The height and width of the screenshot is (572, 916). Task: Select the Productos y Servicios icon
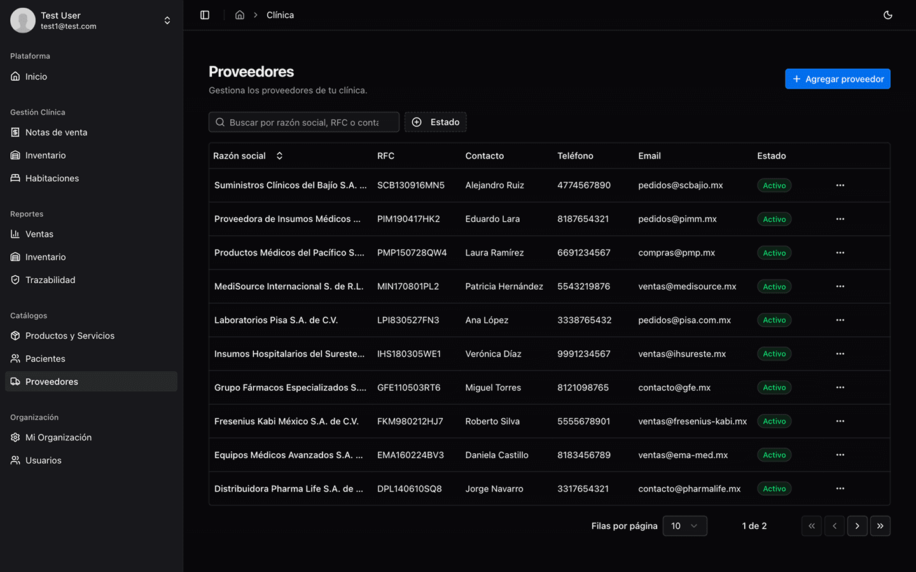(14, 336)
